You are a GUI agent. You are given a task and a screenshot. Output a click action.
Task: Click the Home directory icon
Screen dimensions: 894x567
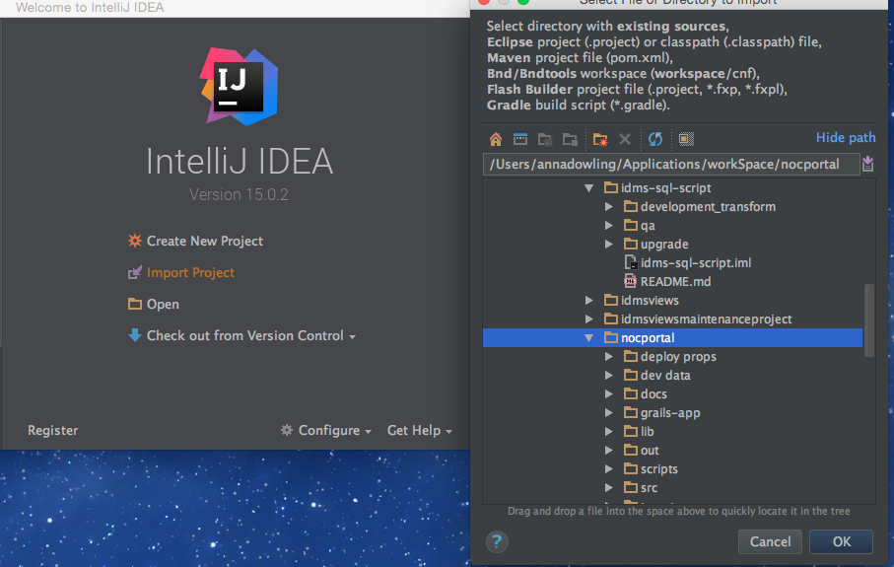pyautogui.click(x=496, y=139)
